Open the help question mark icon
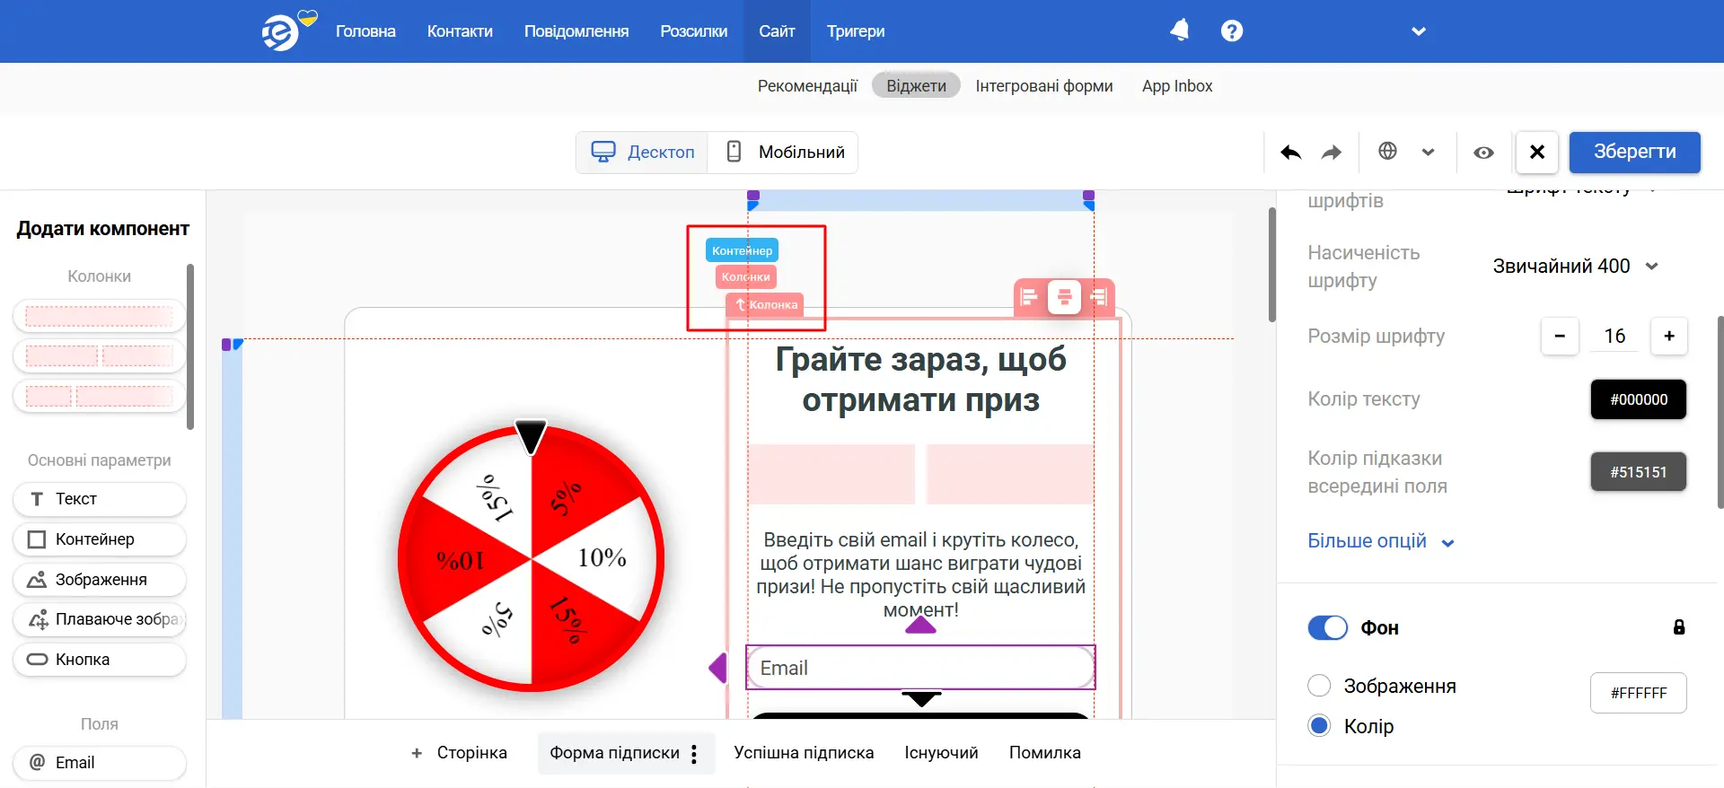The height and width of the screenshot is (788, 1724). [1232, 31]
